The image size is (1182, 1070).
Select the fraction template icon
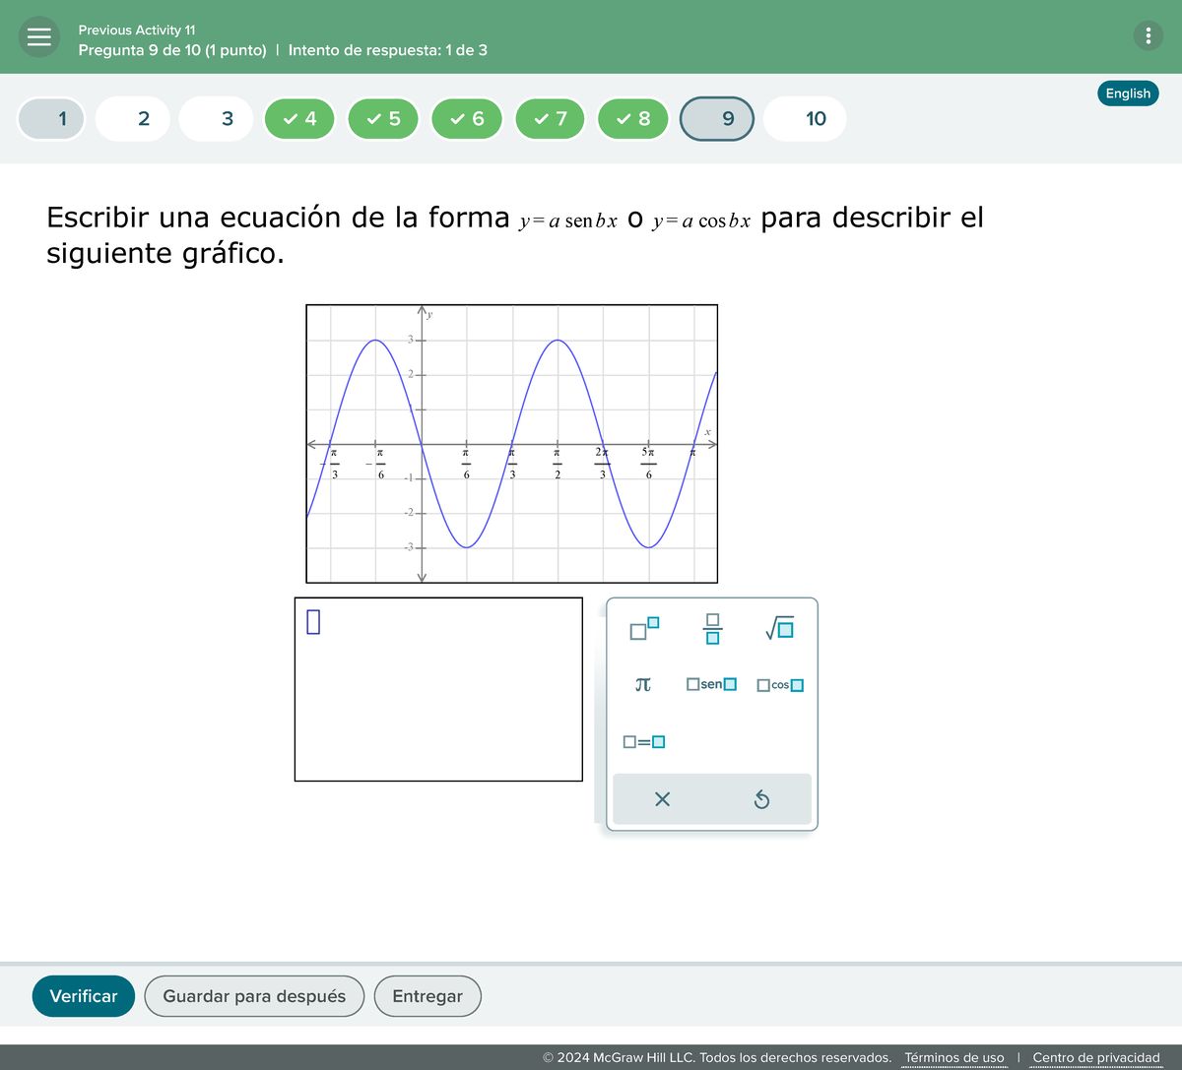[x=711, y=628]
